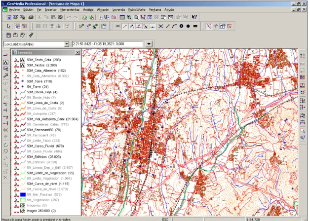Click the double horizontal bars toolbar icon
Screen dimensions: 310x221
[x=195, y=26]
